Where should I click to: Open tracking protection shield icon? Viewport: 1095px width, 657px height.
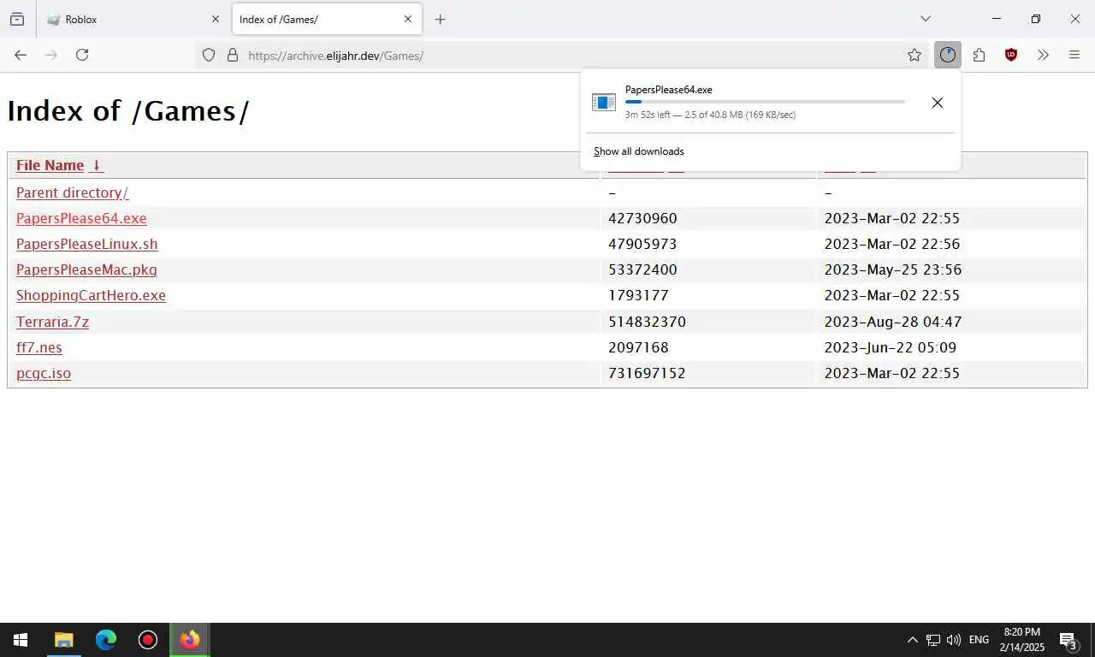(x=209, y=55)
